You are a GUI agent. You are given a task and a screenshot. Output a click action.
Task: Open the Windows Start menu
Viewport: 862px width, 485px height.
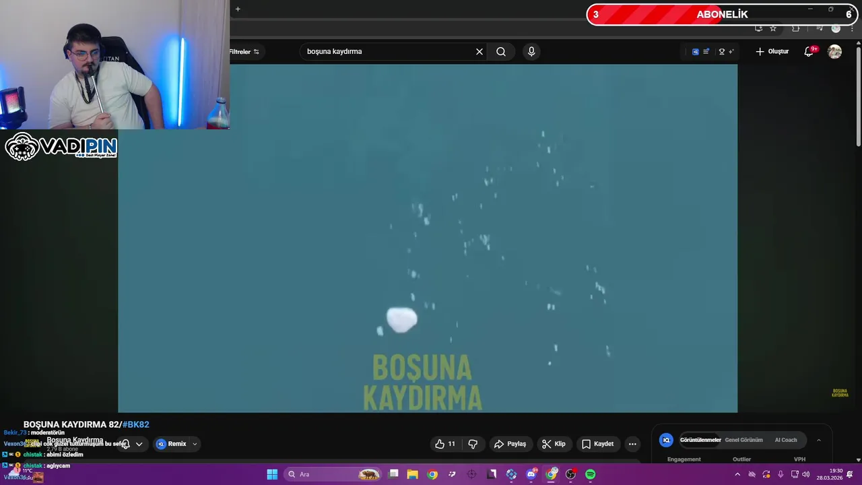(272, 474)
